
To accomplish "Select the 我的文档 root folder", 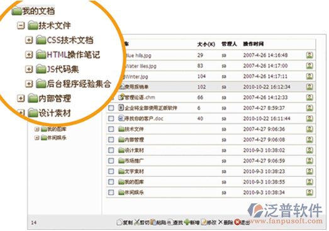I will pos(33,11).
